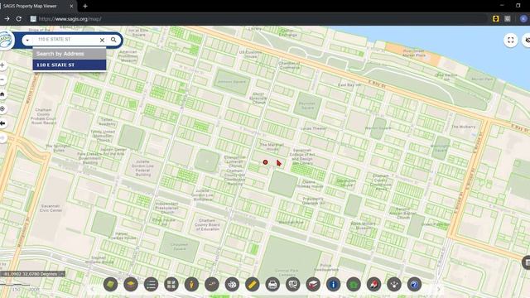This screenshot has height=298, width=530.
Task: Reload the page in browser
Action: tap(18, 19)
